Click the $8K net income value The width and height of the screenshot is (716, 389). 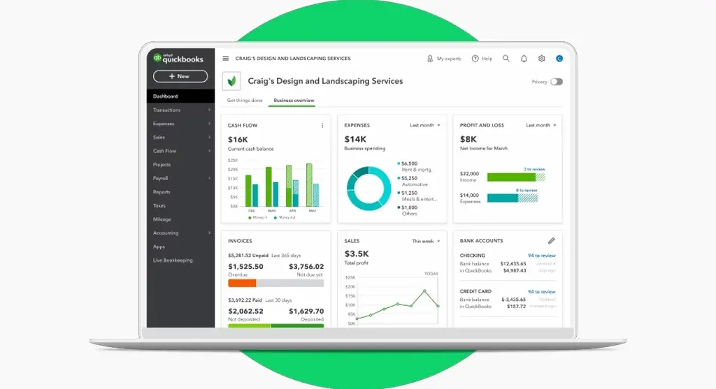pos(468,139)
